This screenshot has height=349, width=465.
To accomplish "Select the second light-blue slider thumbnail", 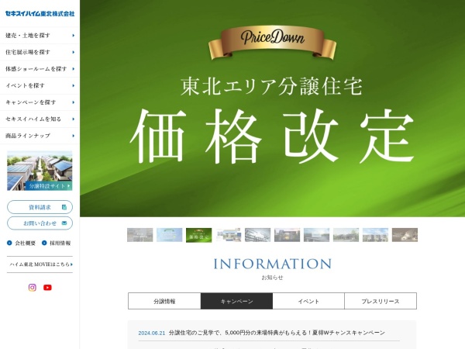I will coord(169,235).
